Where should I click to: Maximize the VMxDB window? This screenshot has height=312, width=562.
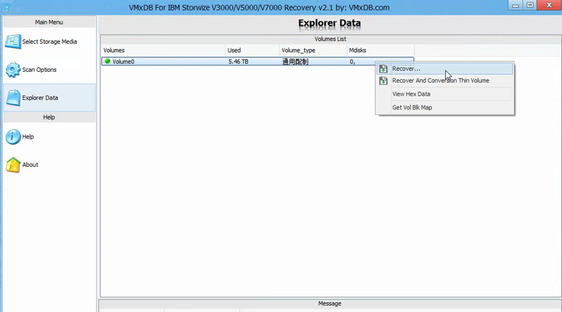[x=530, y=5]
